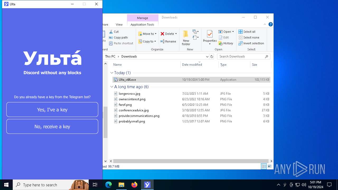This screenshot has height=190, width=338.
Task: Show hidden system tray icons
Action: (x=278, y=185)
